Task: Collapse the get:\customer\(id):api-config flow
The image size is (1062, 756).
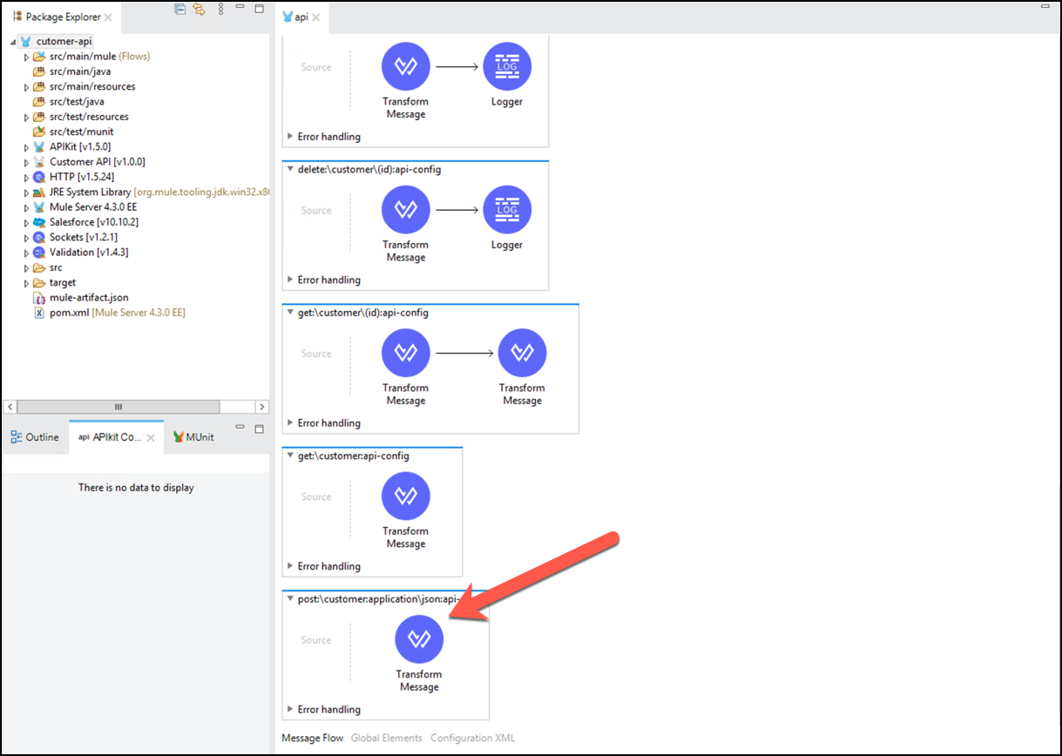Action: coord(290,313)
